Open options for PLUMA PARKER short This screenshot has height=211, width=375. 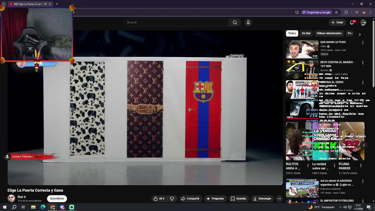tap(361, 166)
